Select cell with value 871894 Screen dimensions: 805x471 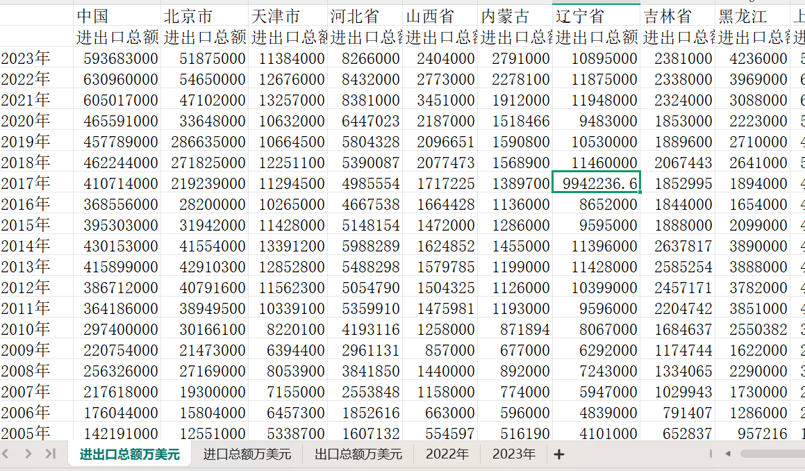[515, 329]
